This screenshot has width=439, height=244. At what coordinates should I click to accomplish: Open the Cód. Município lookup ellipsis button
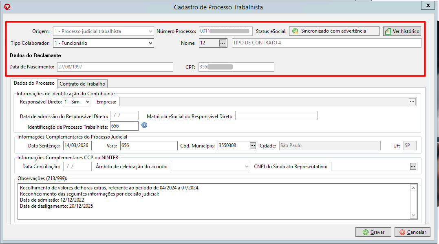[253, 145]
